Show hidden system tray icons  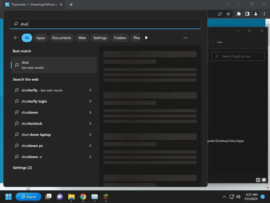[224, 197]
